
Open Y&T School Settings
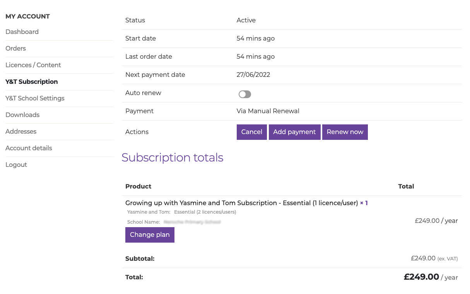[35, 98]
